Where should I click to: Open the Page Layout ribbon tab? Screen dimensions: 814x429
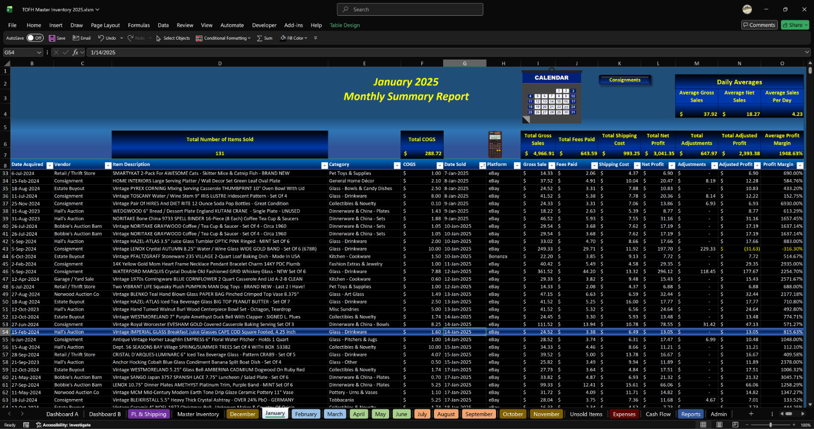pos(105,25)
